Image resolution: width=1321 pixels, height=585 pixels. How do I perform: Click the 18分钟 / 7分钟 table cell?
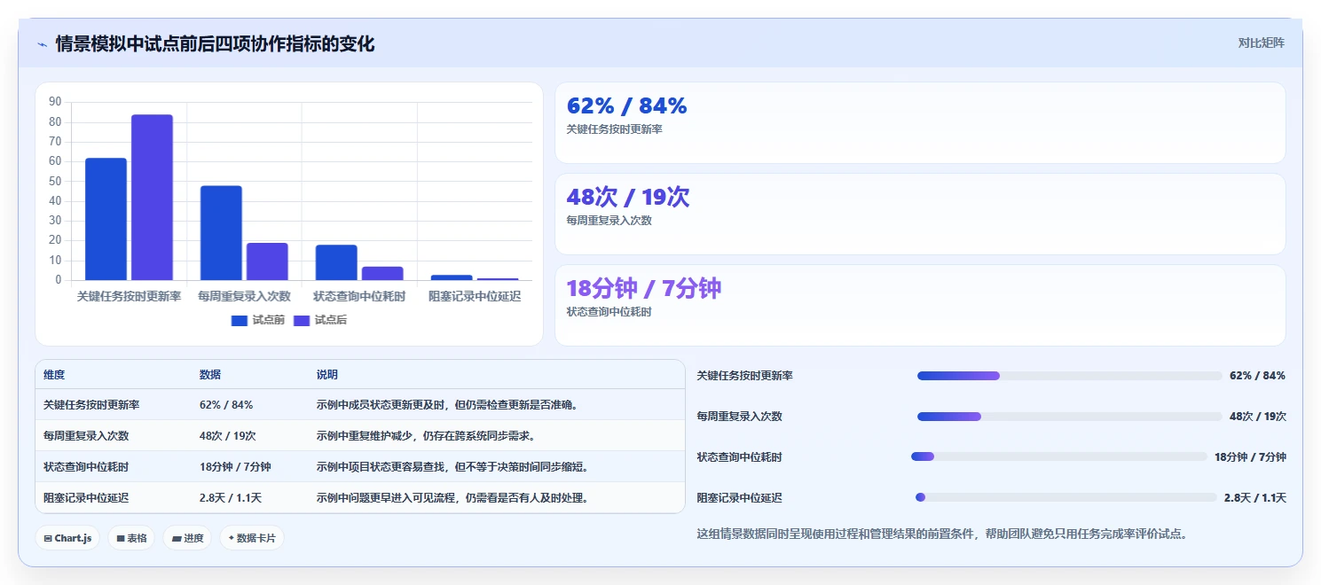point(235,467)
